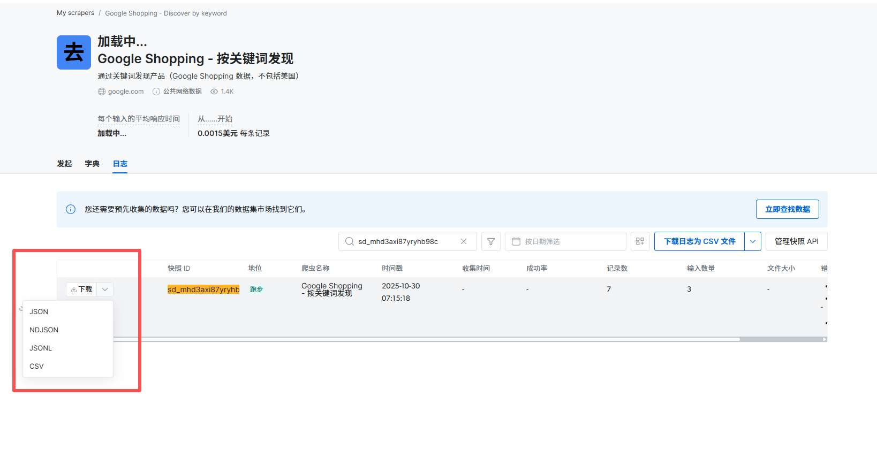Click the 每个输入的平均响应时间 label
This screenshot has width=877, height=457.
click(x=139, y=119)
